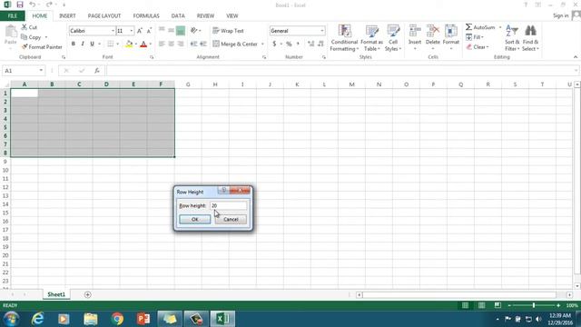Apply comma style
The image size is (581, 327).
298,44
